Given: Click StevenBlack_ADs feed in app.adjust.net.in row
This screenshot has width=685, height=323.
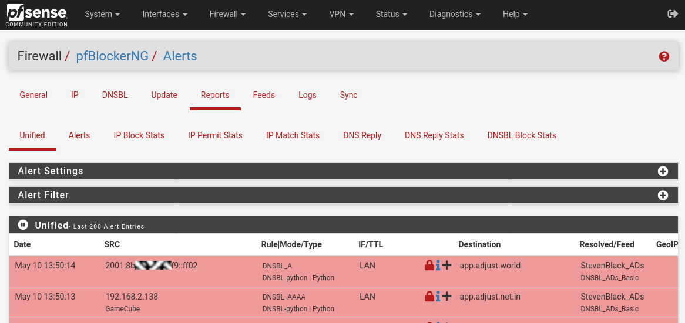Looking at the screenshot, I should click(612, 297).
